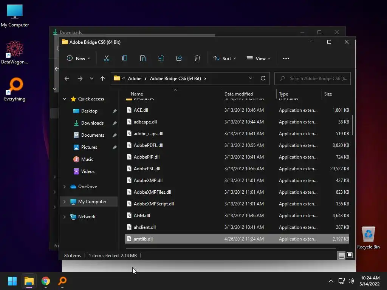Switch to details view in status bar
The height and width of the screenshot is (290, 387).
pyautogui.click(x=341, y=256)
